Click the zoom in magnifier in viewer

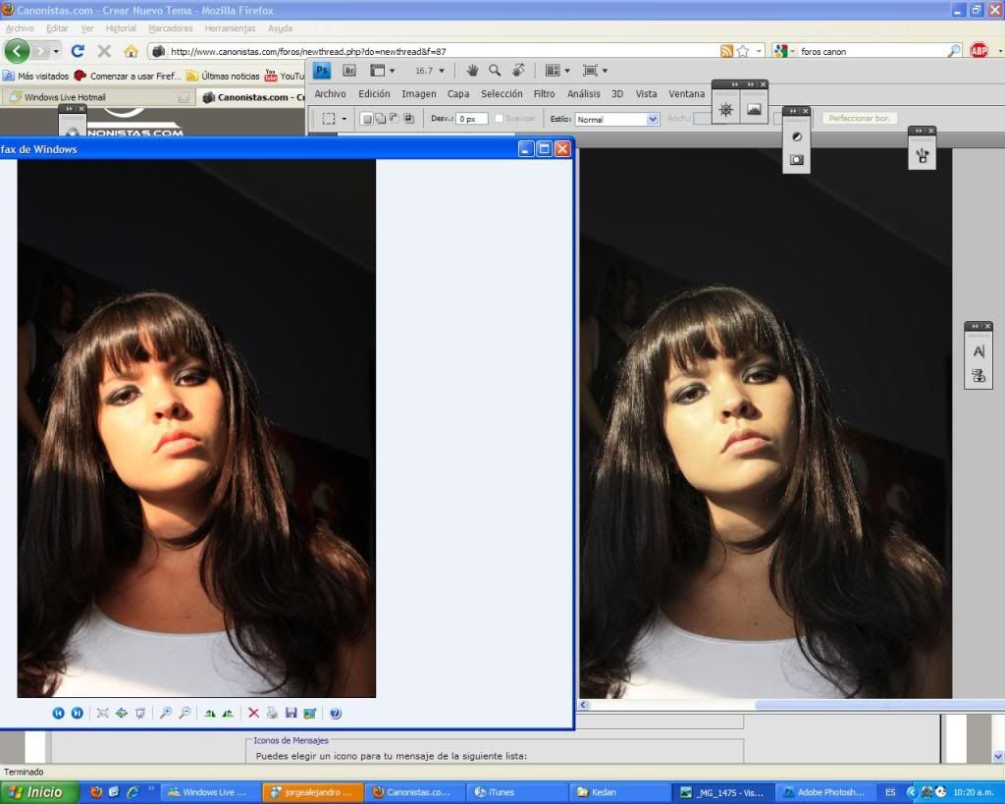click(166, 714)
